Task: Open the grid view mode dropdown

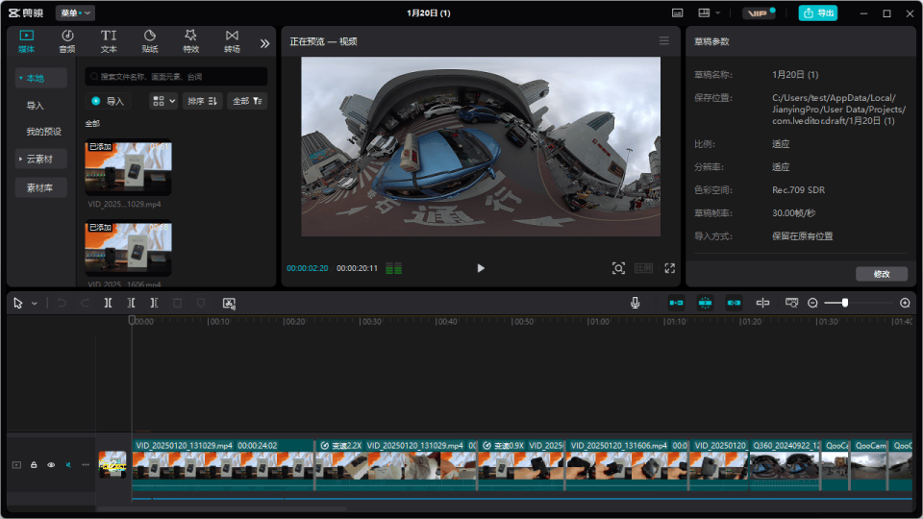Action: pyautogui.click(x=163, y=101)
